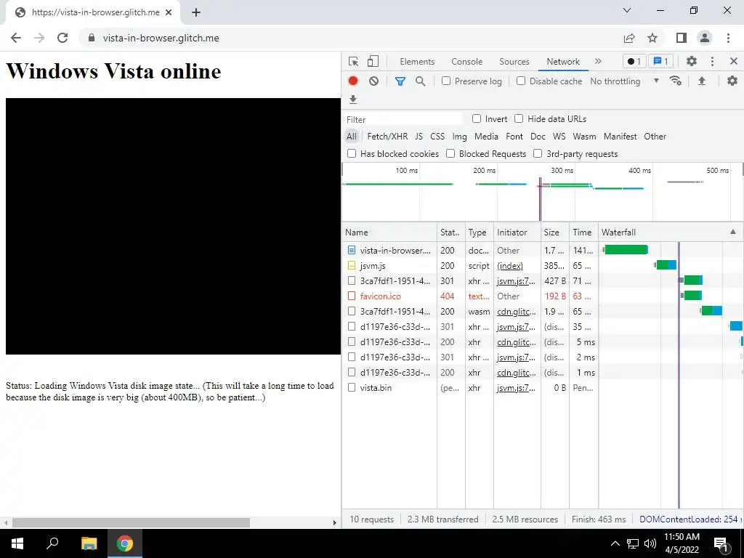The width and height of the screenshot is (744, 558).
Task: Filter requests by Fetch/XHR
Action: pos(387,137)
